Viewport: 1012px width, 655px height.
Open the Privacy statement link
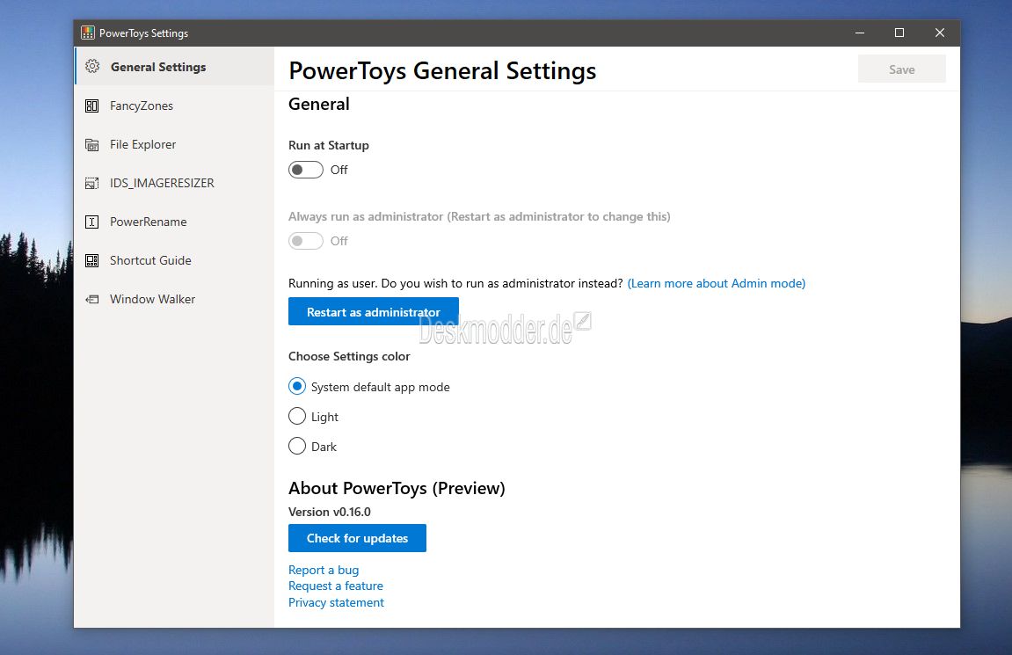click(x=336, y=602)
